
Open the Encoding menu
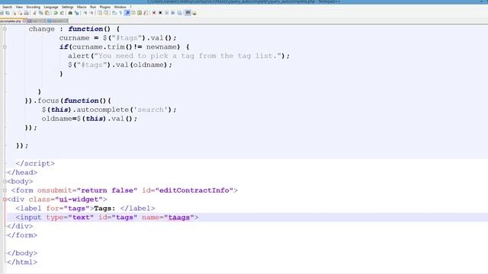click(34, 7)
